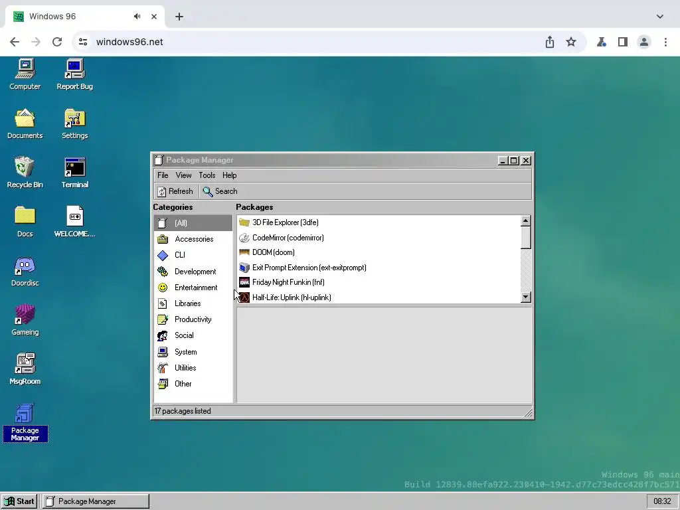The height and width of the screenshot is (510, 680).
Task: Click the Package Manager taskbar button
Action: click(96, 501)
